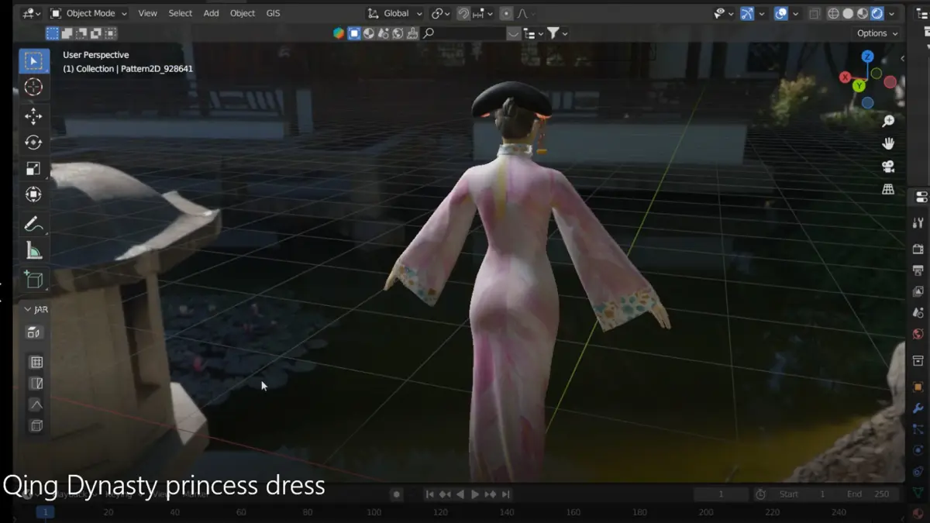Open Global transform orientation dropdown
The width and height of the screenshot is (930, 523).
pos(395,13)
